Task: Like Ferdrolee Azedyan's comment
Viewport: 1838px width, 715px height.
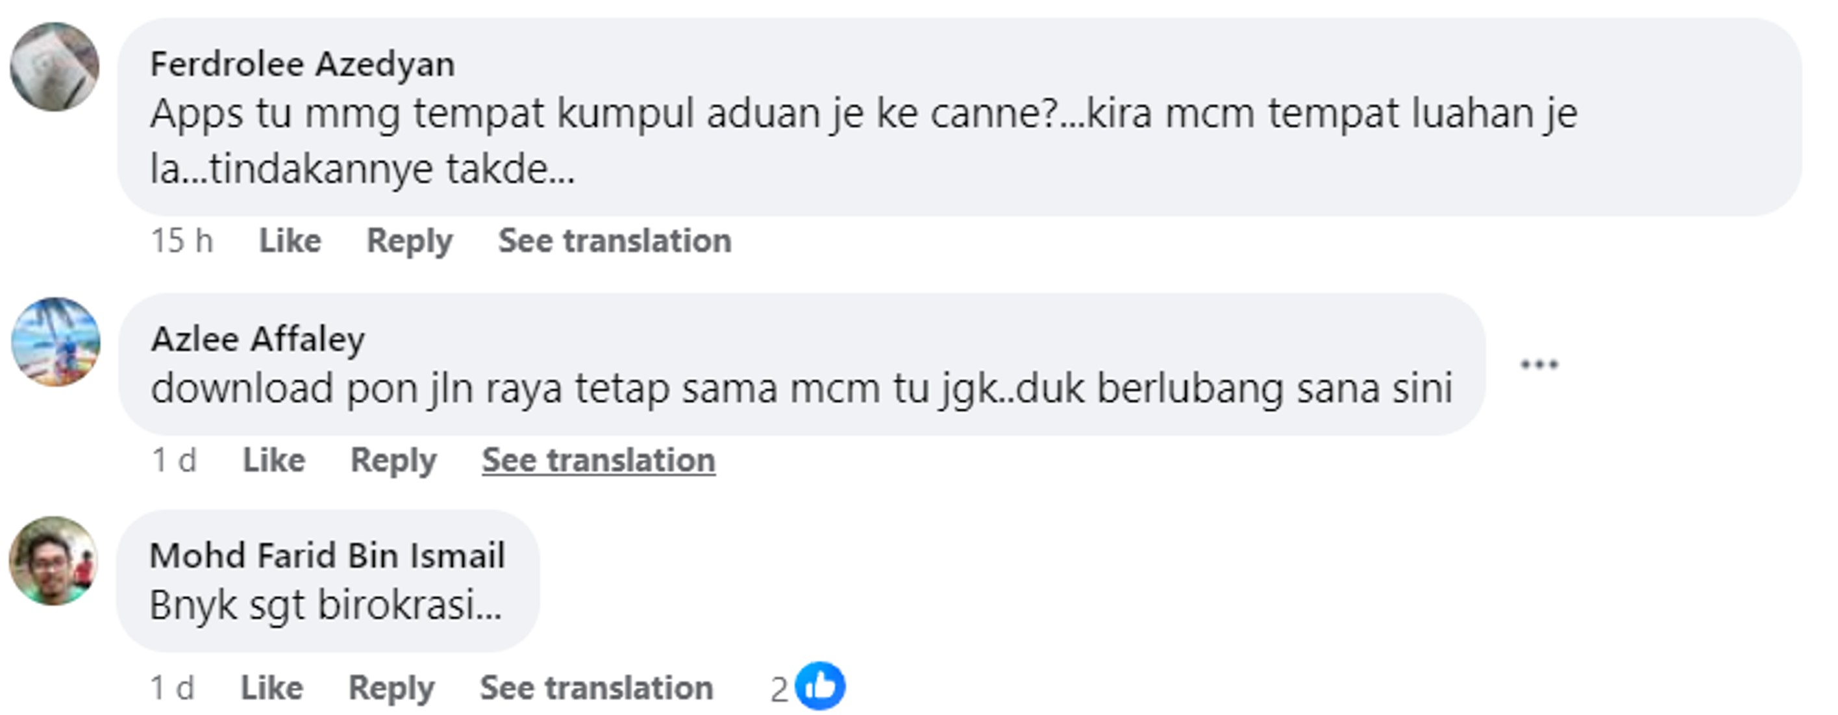Action: coord(290,240)
